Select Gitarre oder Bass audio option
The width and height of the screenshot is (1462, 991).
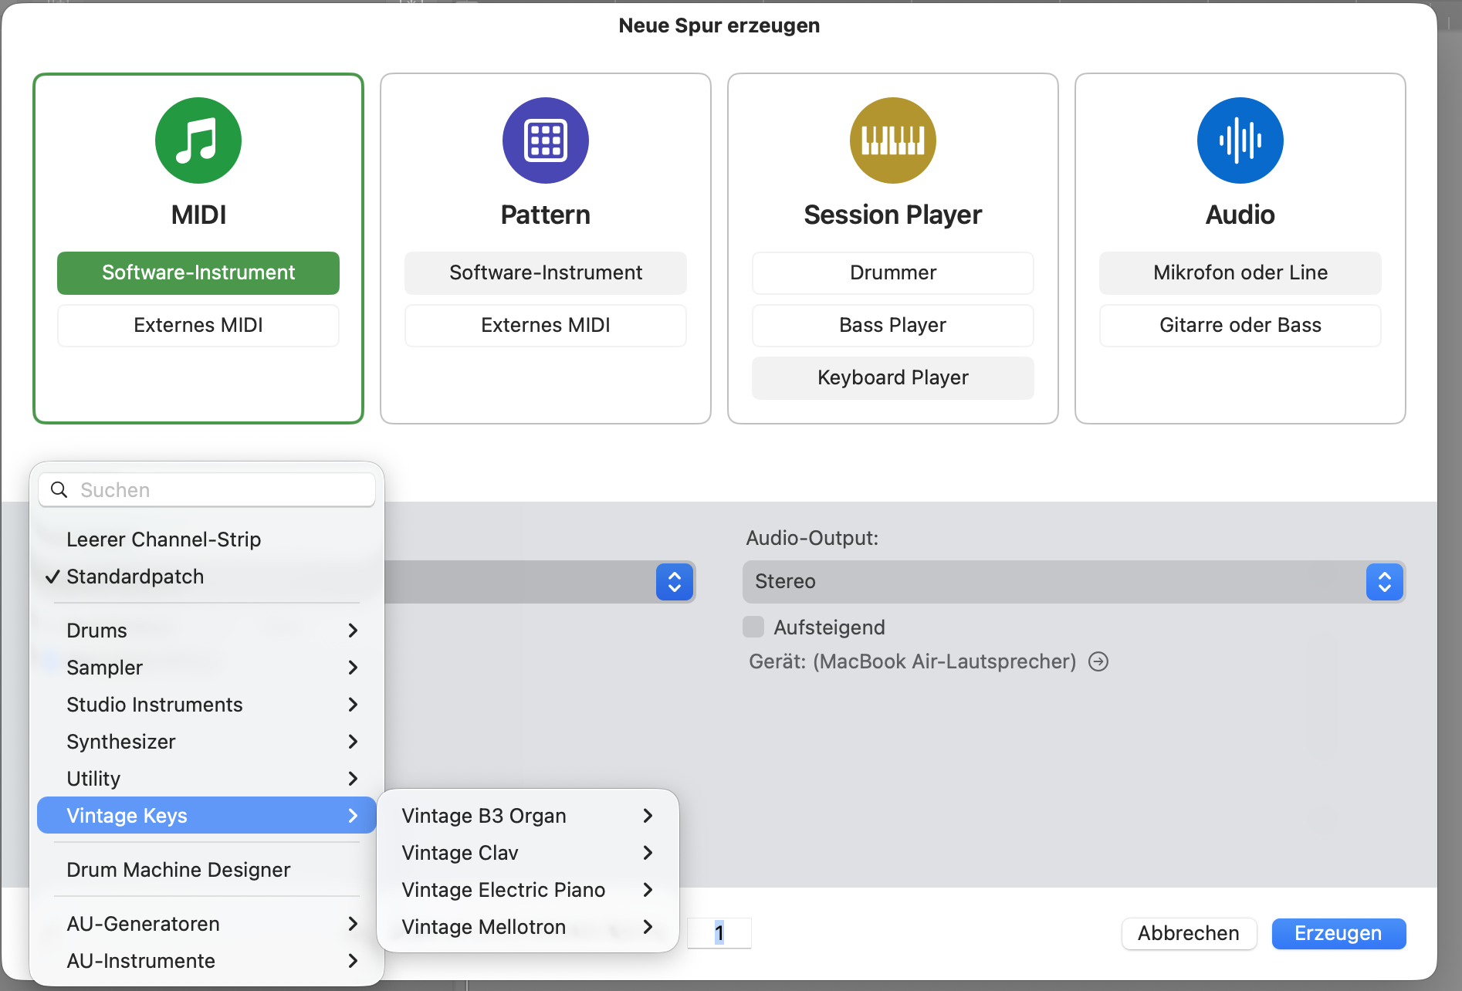[1240, 325]
